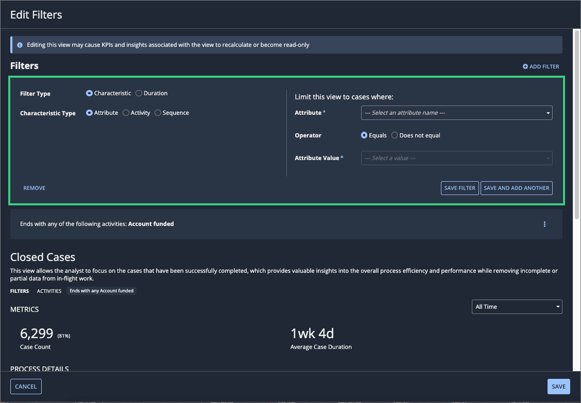Remove the current filter
581x403 pixels.
[x=35, y=188]
